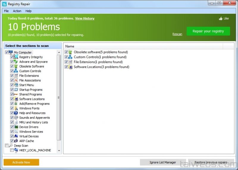Click the Start Menu icon in sidebar
Viewport: 238px width, 170px height.
coord(16,85)
